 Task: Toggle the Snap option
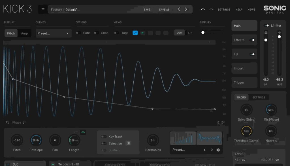[x=96, y=33]
